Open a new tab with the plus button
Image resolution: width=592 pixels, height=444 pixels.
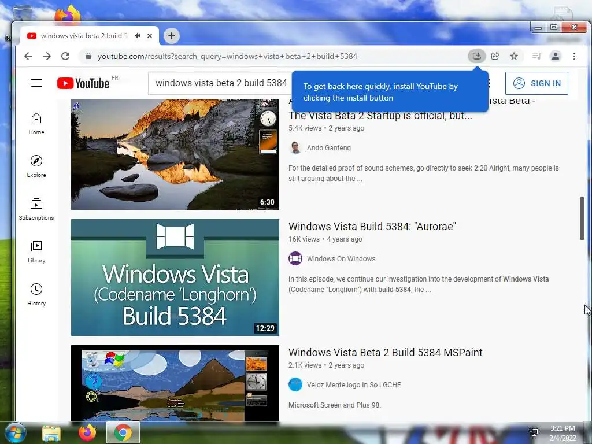click(x=172, y=36)
